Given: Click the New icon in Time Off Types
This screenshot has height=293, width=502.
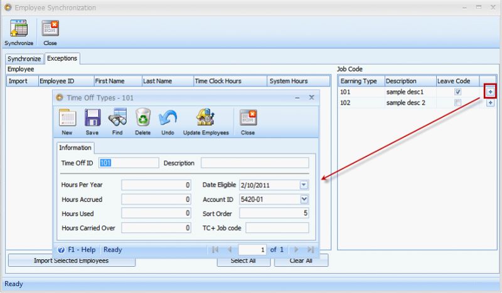Looking at the screenshot, I should [67, 118].
